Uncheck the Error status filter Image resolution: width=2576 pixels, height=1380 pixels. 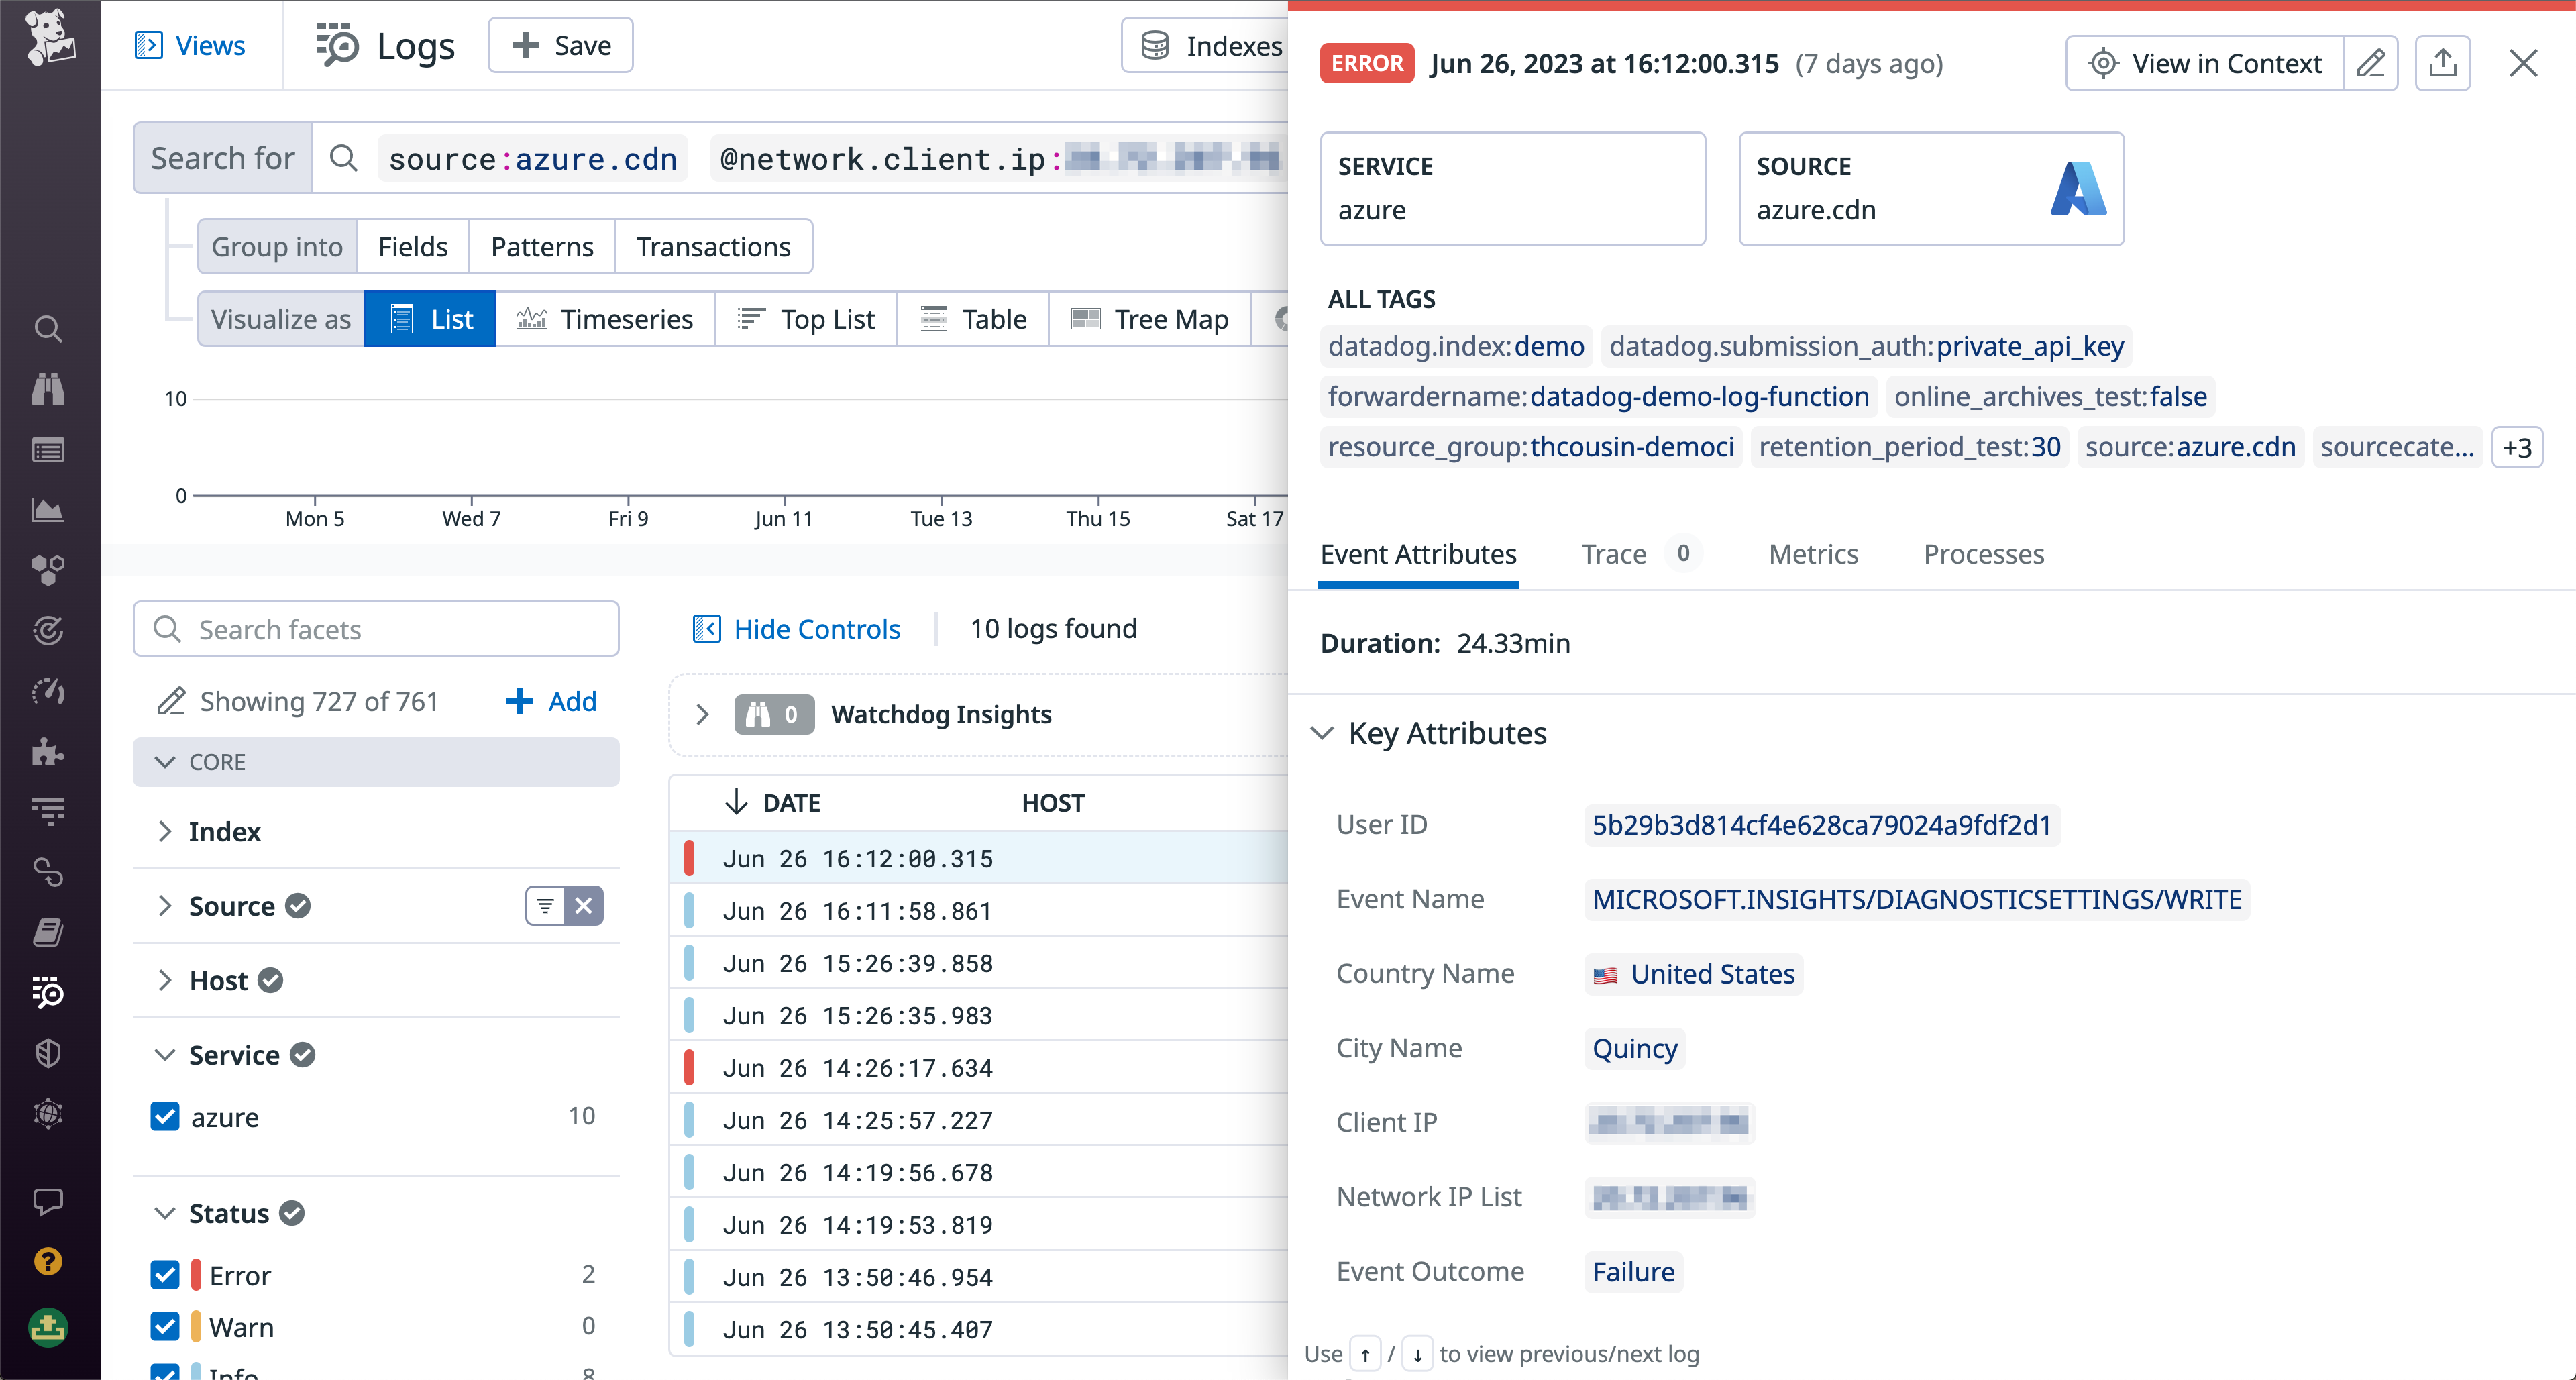(165, 1275)
